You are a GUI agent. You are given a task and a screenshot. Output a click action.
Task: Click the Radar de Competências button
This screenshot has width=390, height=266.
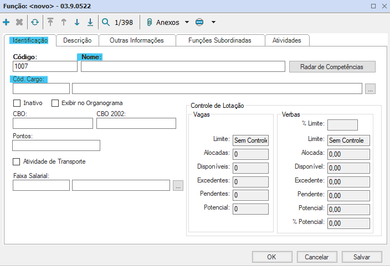pos(332,66)
